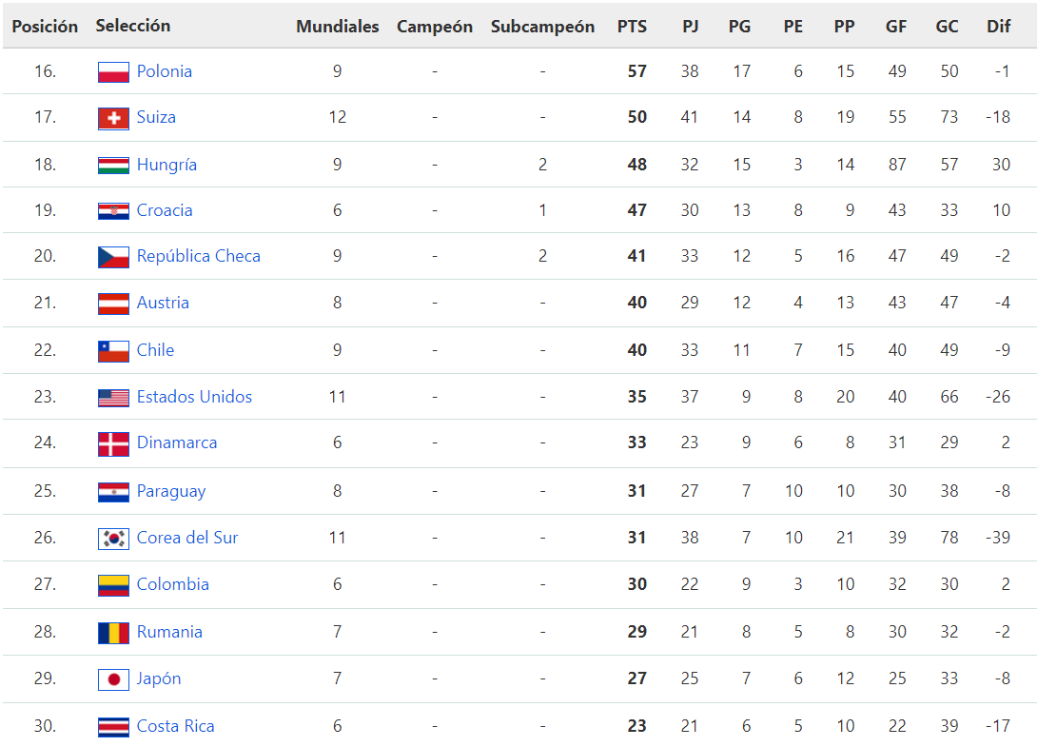Sort by Mundiales column header
This screenshot has width=1037, height=747.
click(x=338, y=27)
